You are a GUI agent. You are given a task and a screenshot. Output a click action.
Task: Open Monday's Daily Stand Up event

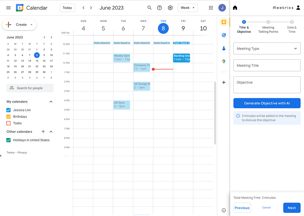tap(102, 43)
